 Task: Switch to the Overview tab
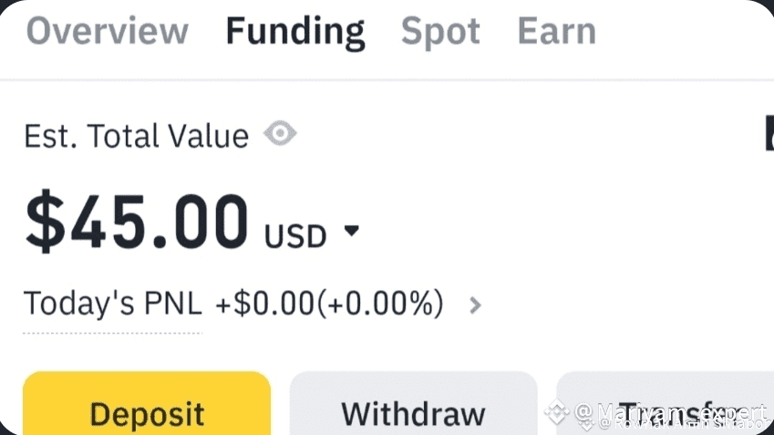tap(108, 31)
